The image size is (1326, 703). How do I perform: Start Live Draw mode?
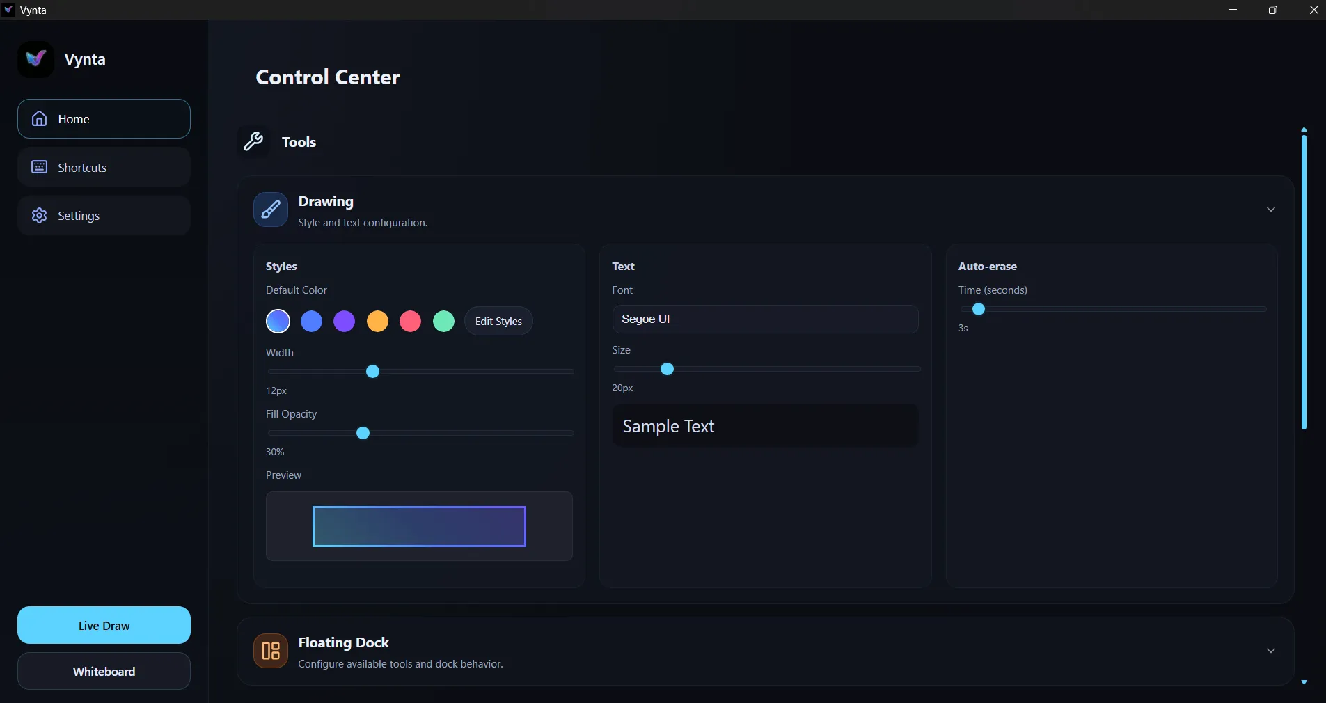(x=104, y=625)
